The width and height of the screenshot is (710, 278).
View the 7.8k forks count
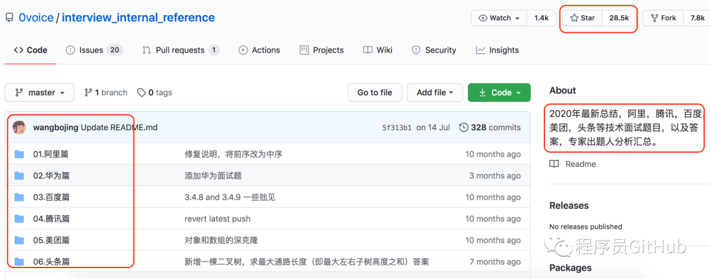pos(697,18)
